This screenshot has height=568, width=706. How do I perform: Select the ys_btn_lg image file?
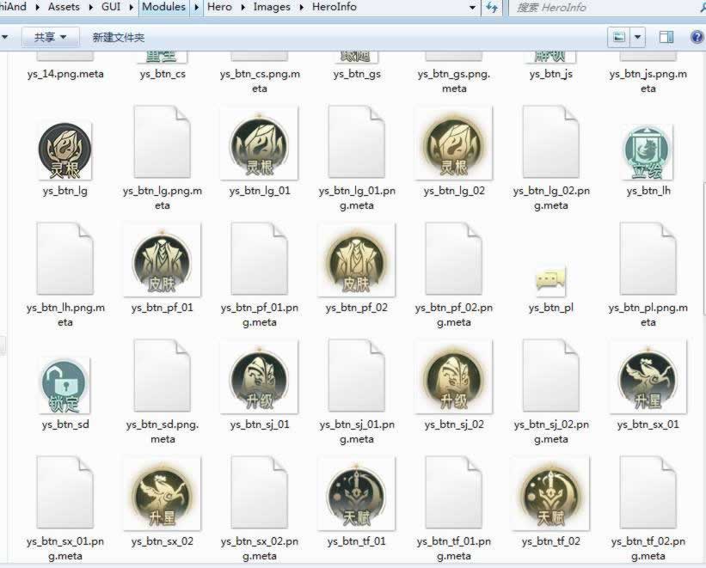pyautogui.click(x=64, y=151)
